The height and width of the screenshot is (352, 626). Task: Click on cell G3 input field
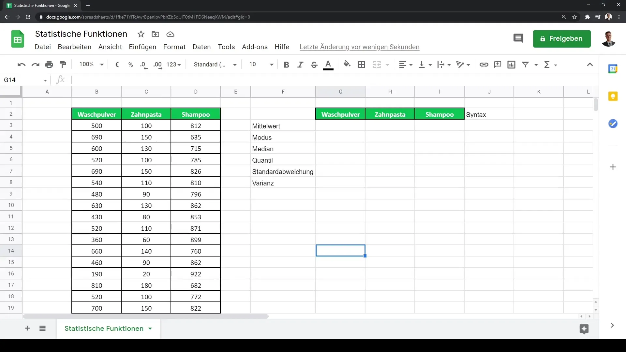(340, 125)
